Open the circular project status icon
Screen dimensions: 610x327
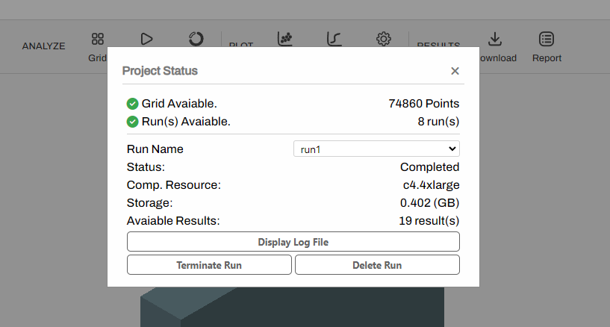pos(196,39)
